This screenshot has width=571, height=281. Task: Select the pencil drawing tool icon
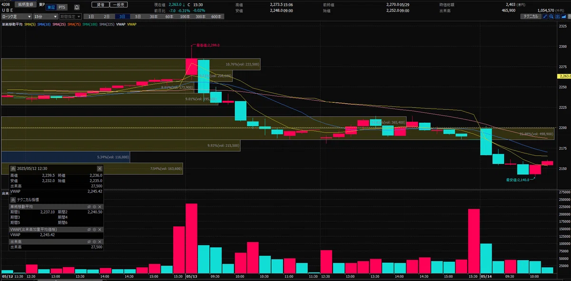click(545, 16)
